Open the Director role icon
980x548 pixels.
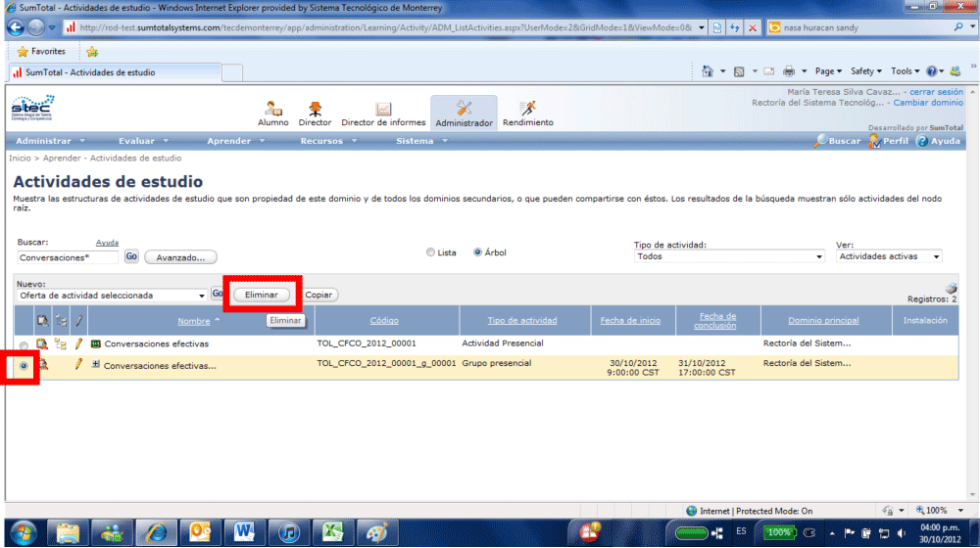click(315, 114)
